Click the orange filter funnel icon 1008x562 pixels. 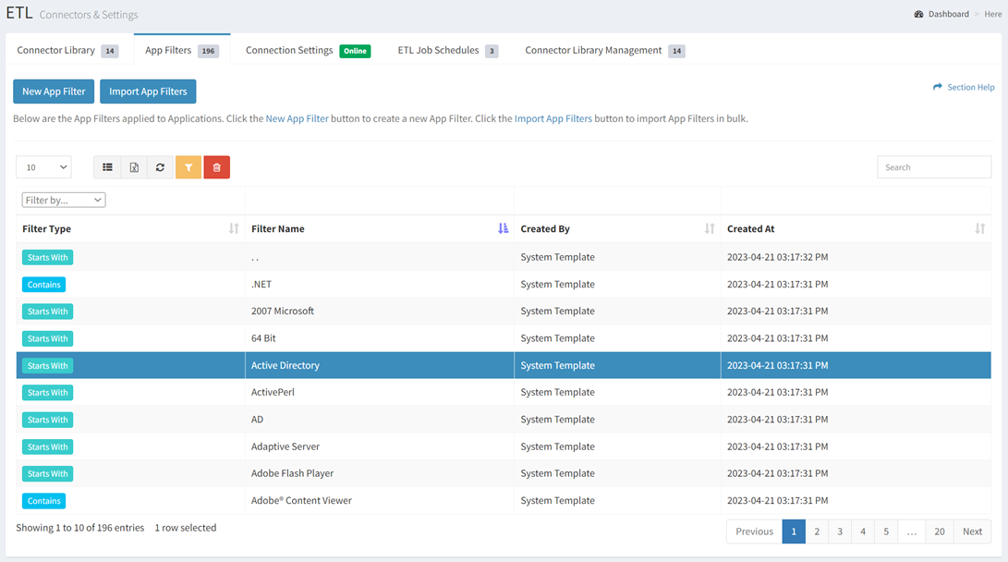coord(188,166)
